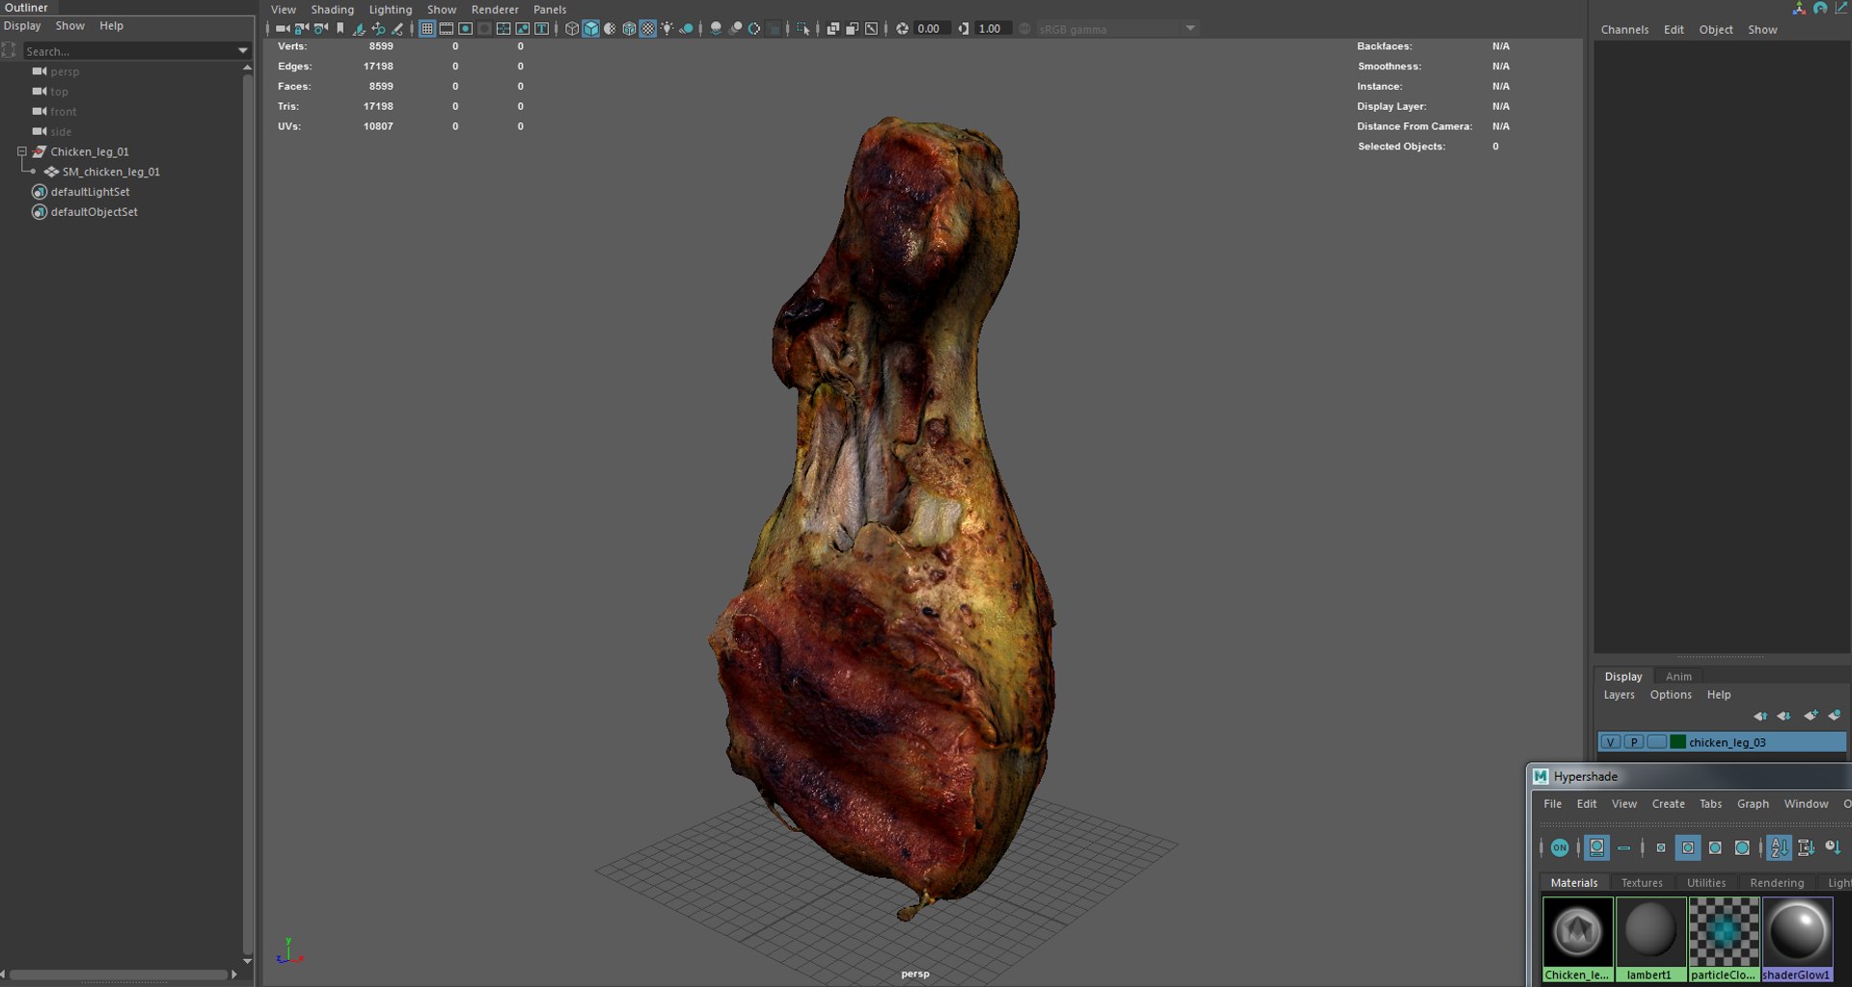Select SM_chicken_leg_01 mesh in the Outliner
This screenshot has width=1852, height=987.
(x=111, y=172)
